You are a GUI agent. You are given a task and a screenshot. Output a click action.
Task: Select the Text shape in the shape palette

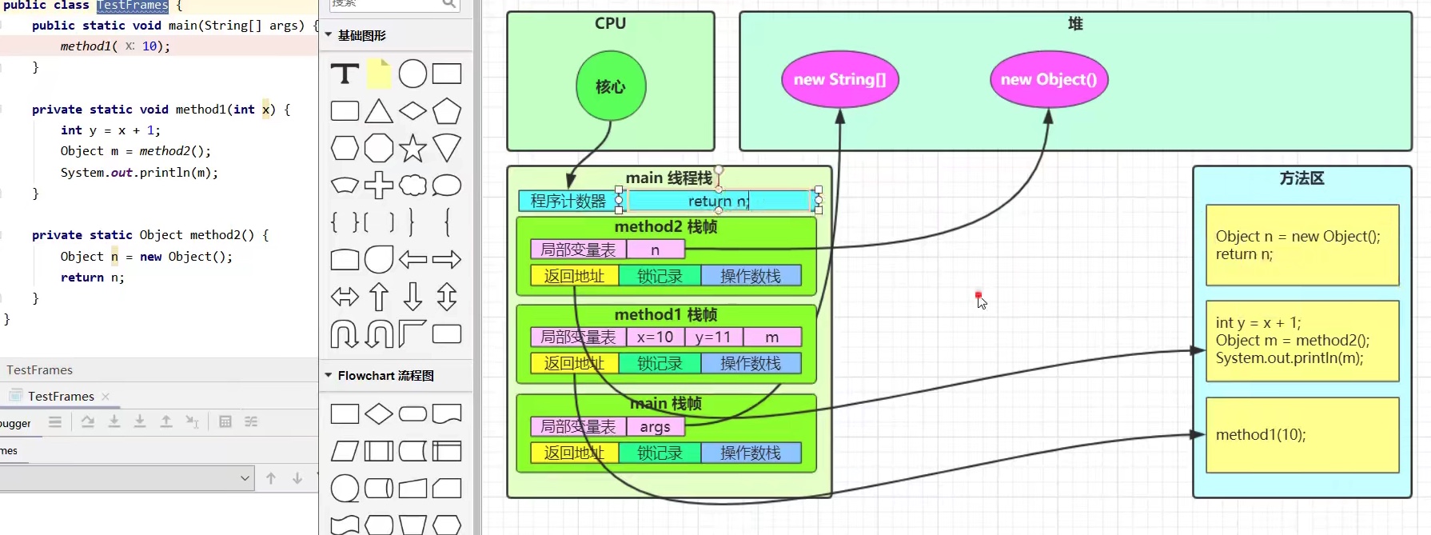coord(345,74)
